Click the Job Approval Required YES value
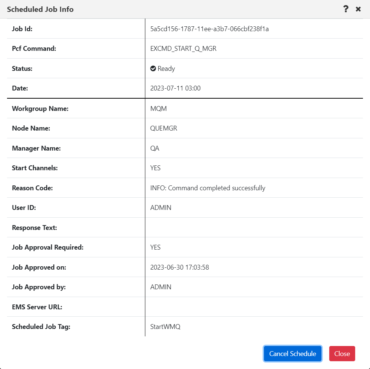This screenshot has width=370, height=369. 155,247
